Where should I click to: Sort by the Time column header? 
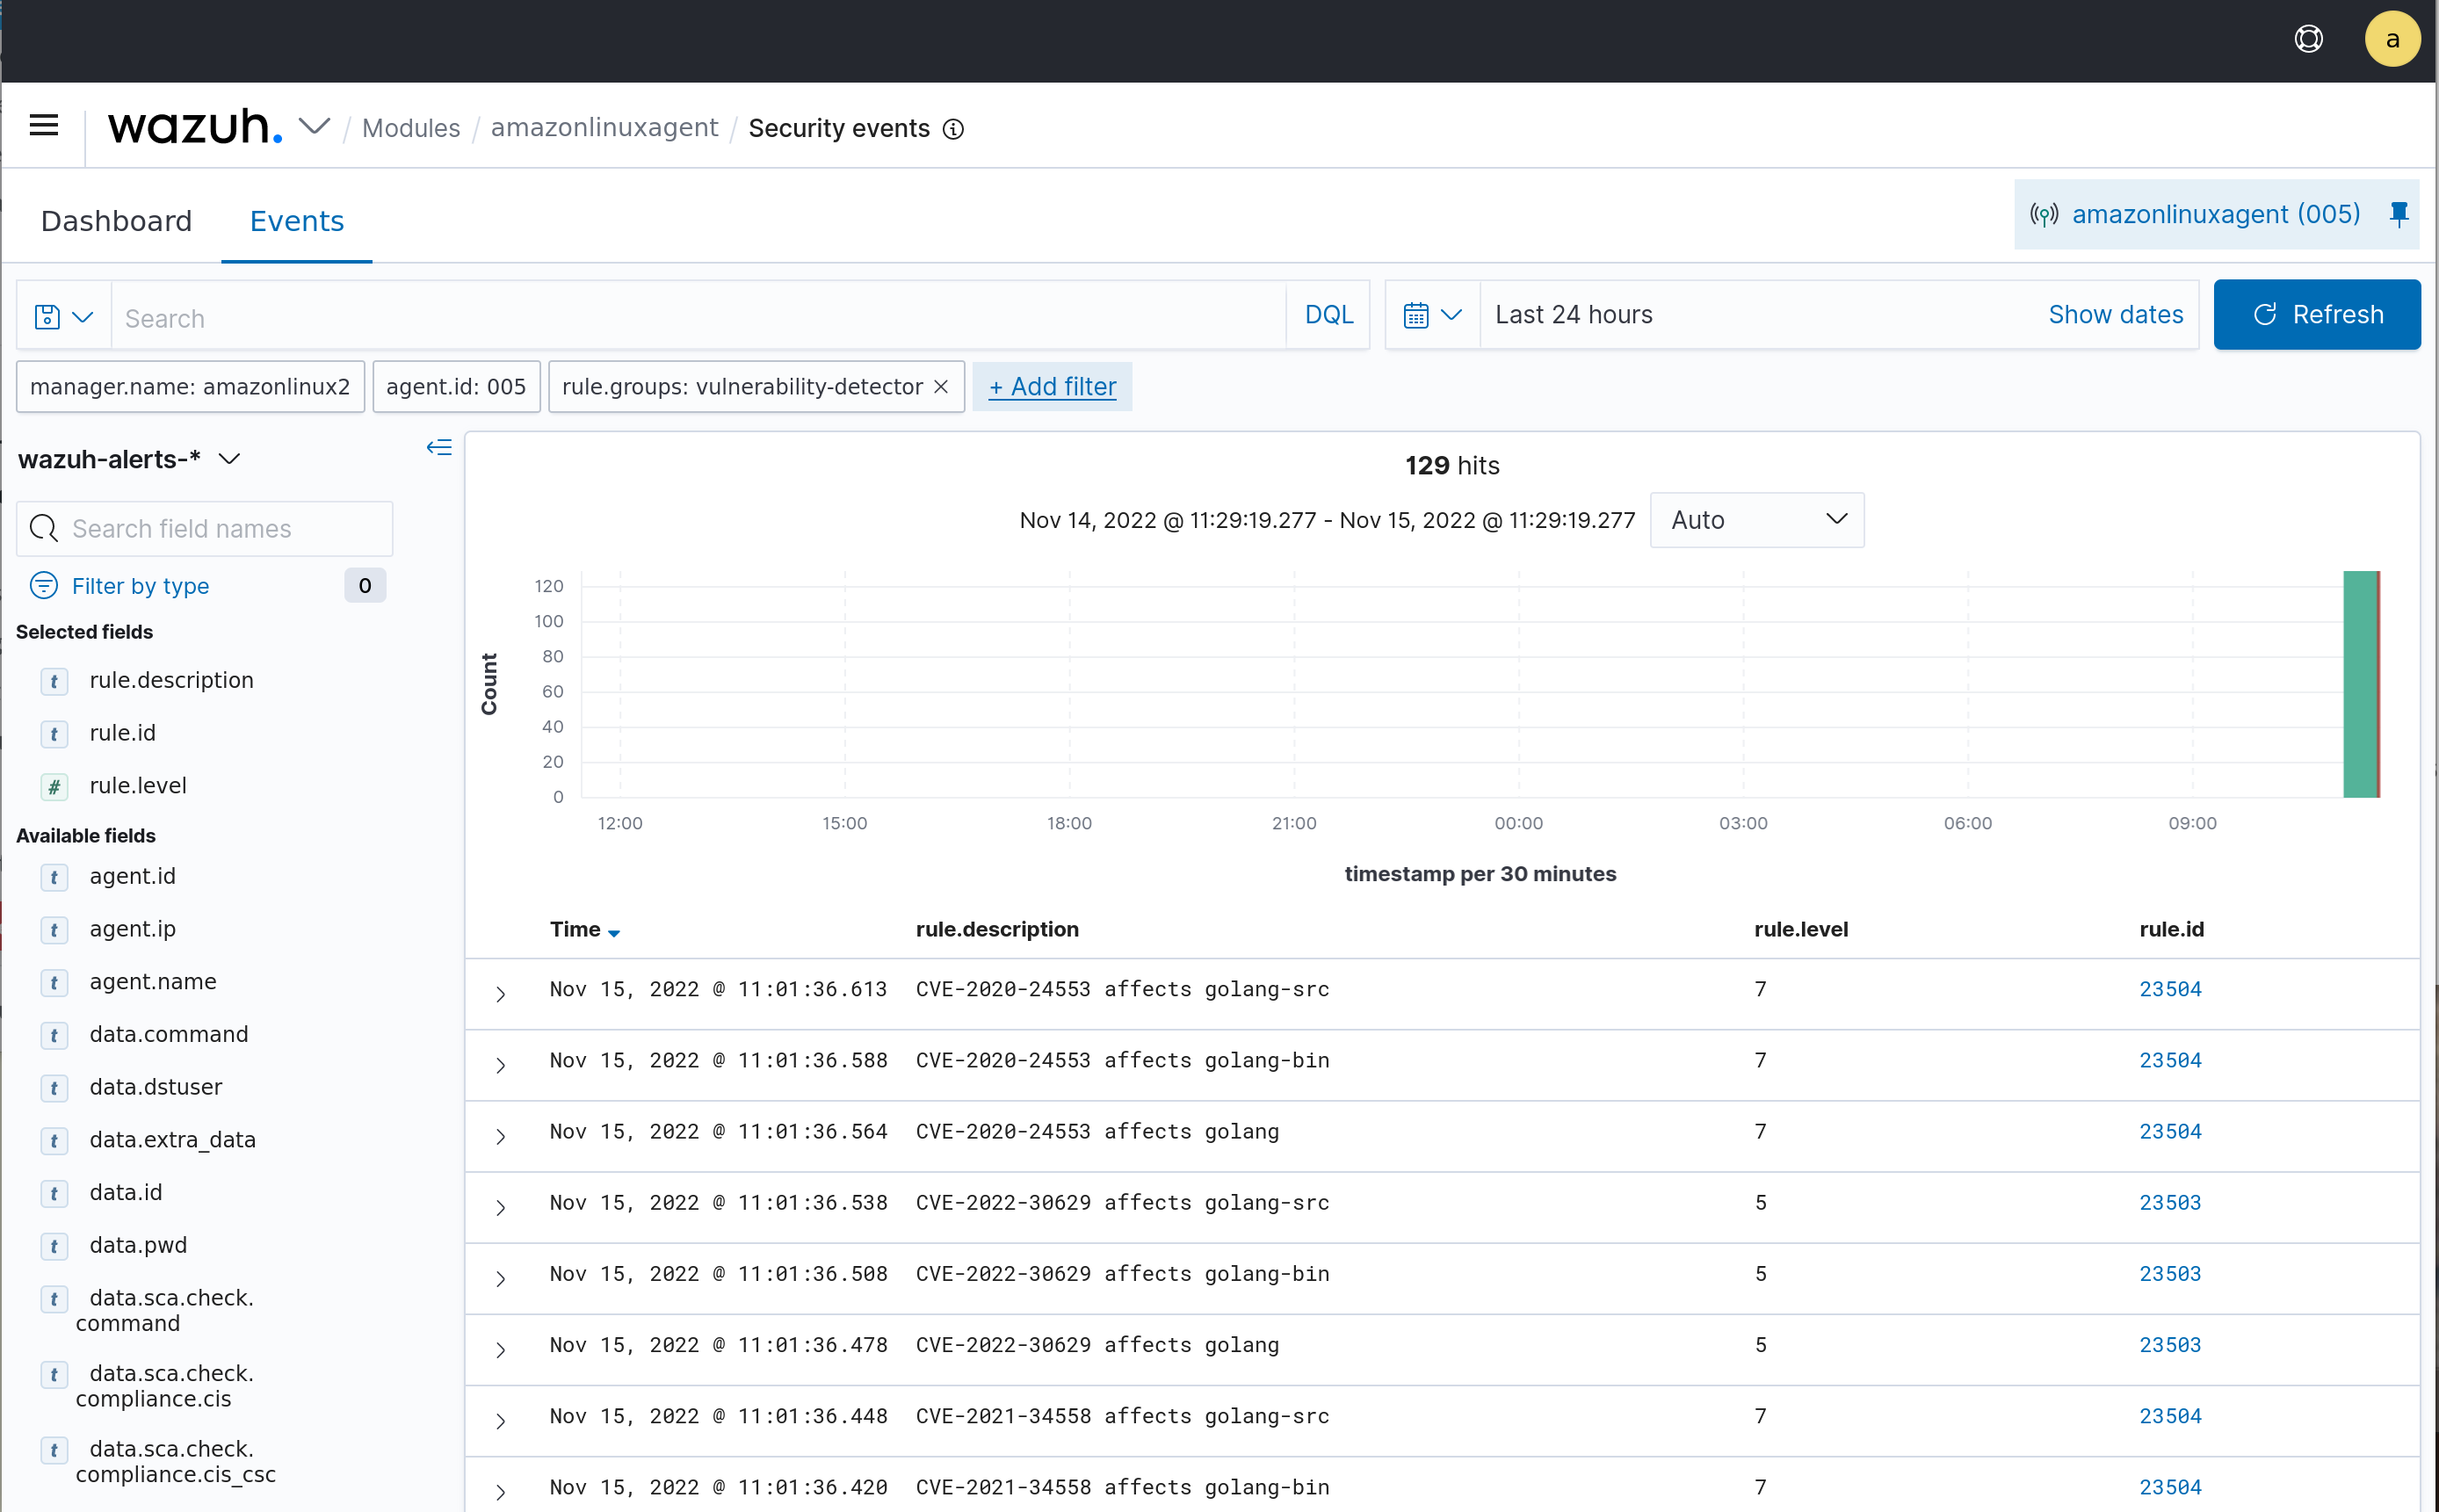[585, 929]
